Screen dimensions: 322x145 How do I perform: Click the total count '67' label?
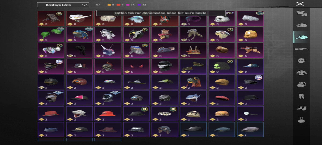pyautogui.click(x=98, y=5)
